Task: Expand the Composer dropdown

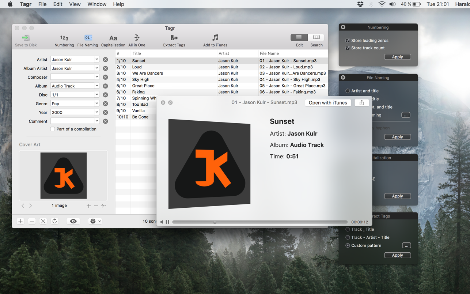Action: point(96,77)
